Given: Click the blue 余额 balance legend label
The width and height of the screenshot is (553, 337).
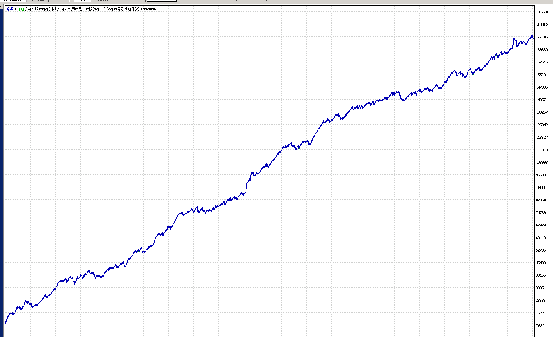Looking at the screenshot, I should click(x=10, y=9).
